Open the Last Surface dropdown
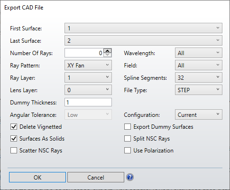 [x=143, y=40]
